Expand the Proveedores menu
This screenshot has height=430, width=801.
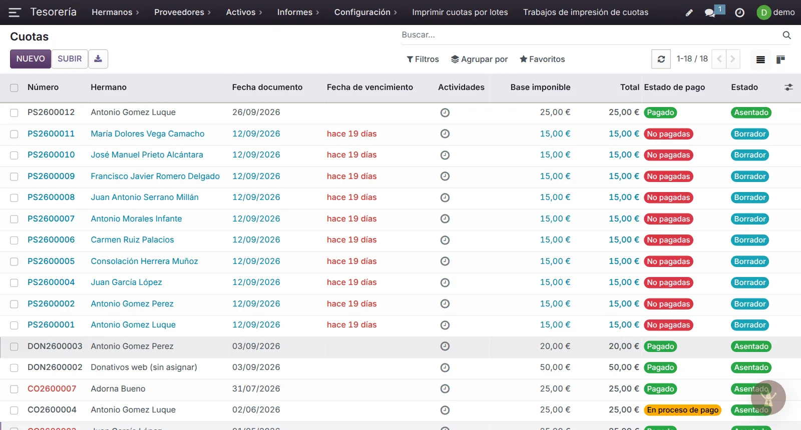coord(182,12)
